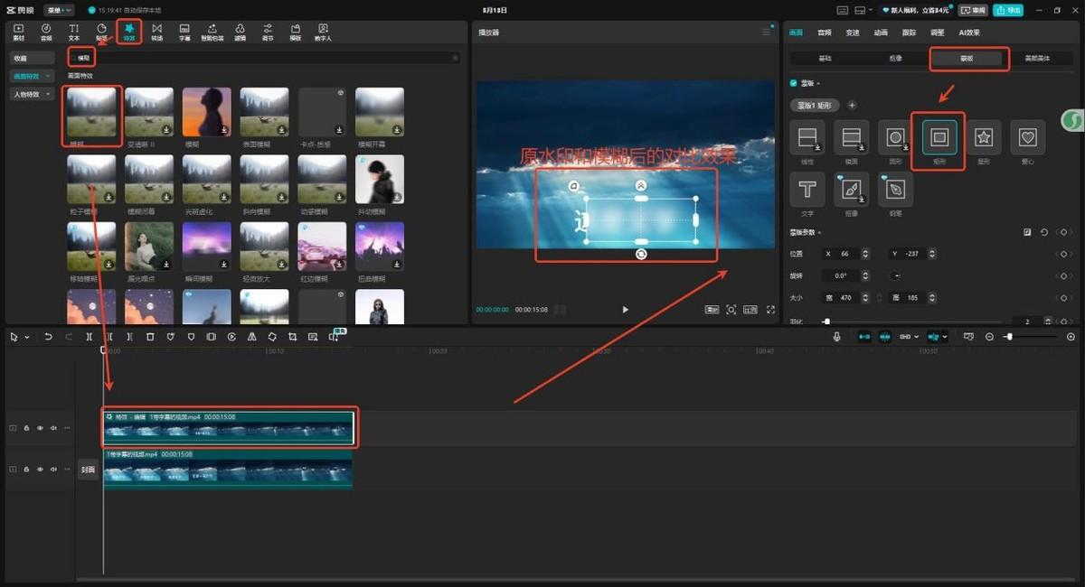The width and height of the screenshot is (1085, 587).
Task: Open the 文本 (Text) panel icon
Action: point(74,33)
